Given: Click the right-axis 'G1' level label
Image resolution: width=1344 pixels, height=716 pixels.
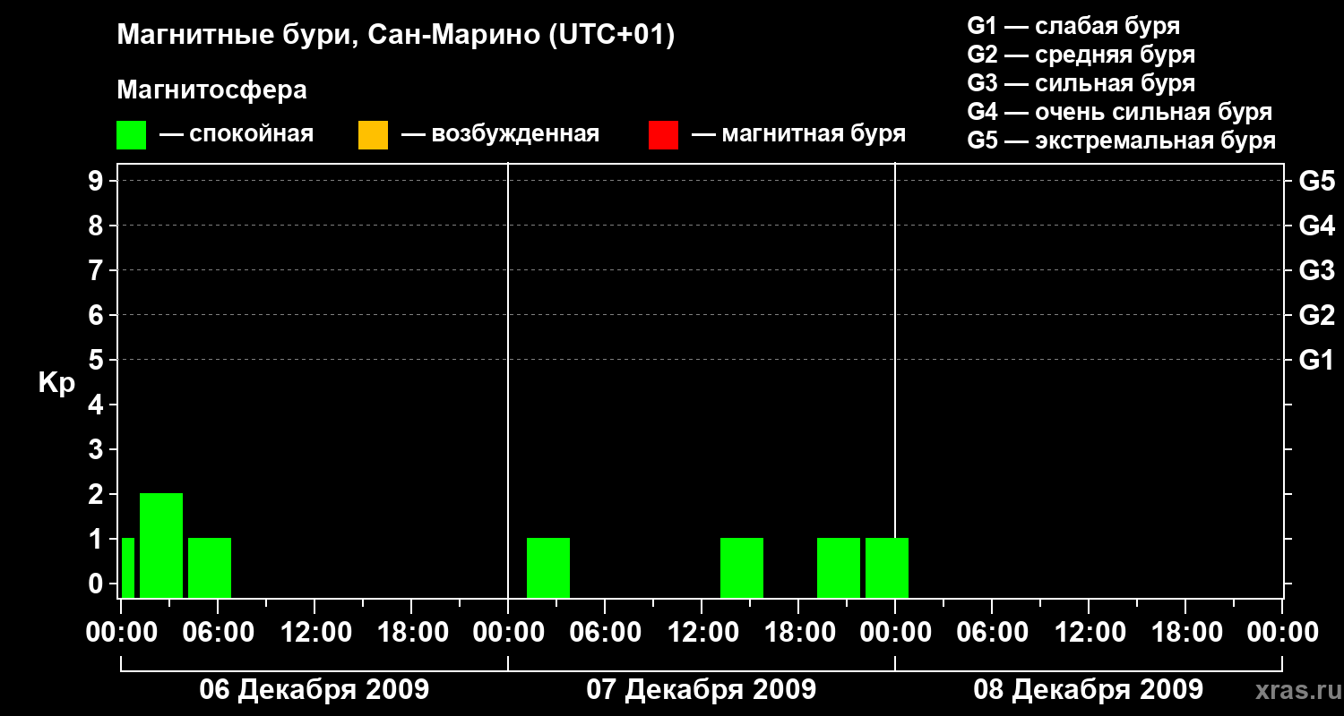Looking at the screenshot, I should pos(1317,360).
